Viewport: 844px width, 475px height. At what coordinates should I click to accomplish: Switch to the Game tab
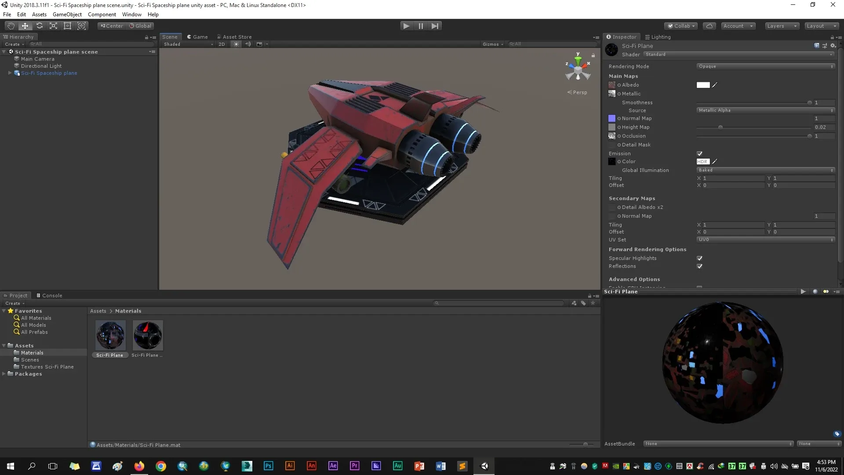point(200,37)
